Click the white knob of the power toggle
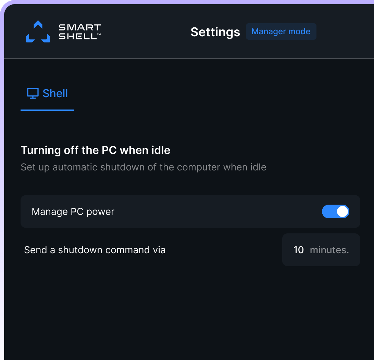 [342, 211]
